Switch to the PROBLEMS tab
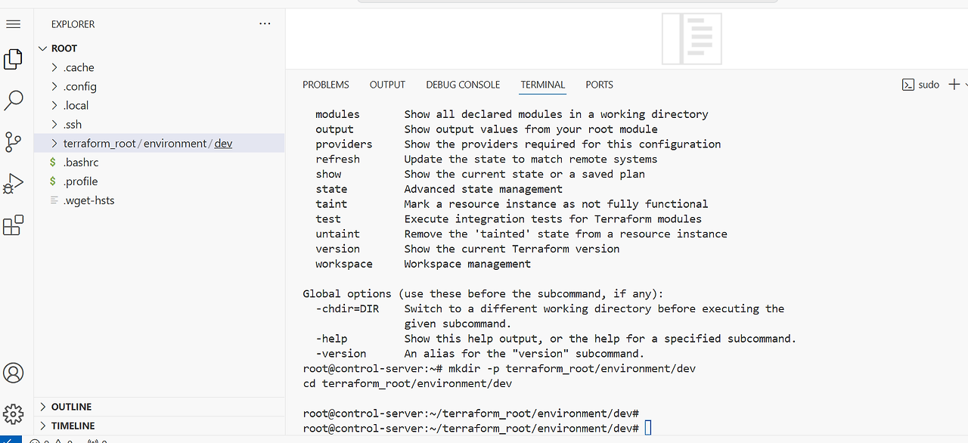This screenshot has height=443, width=968. point(325,84)
